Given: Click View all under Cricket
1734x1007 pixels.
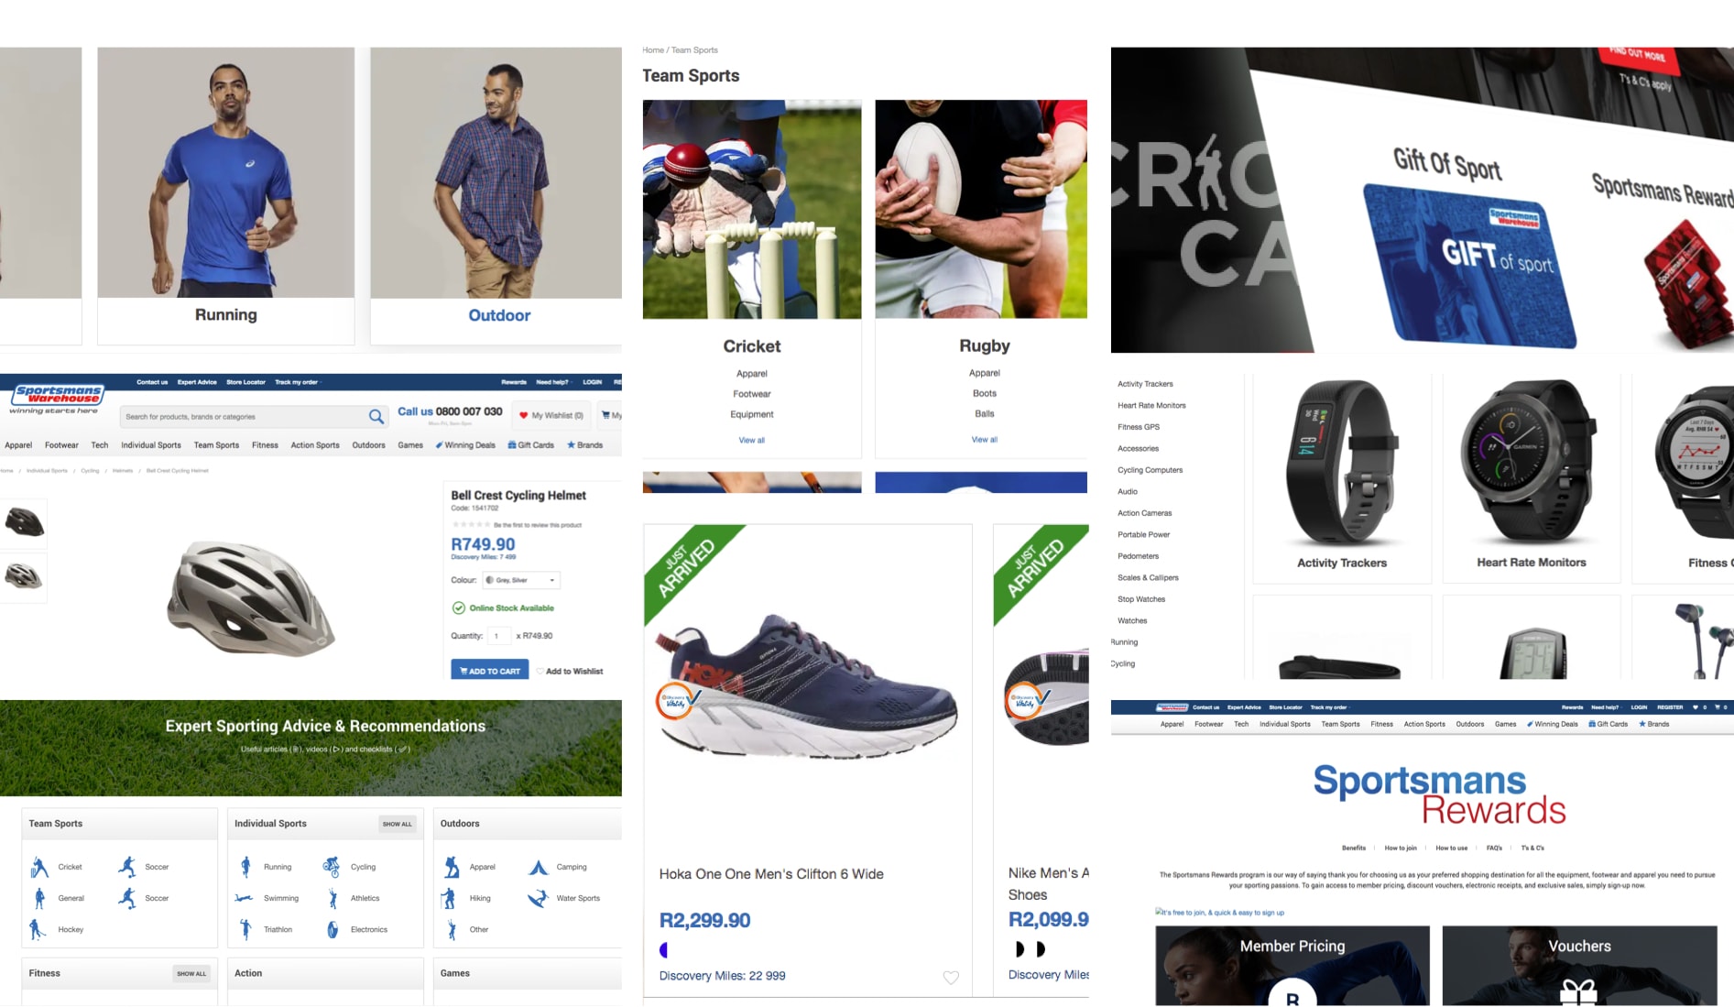Looking at the screenshot, I should (752, 441).
